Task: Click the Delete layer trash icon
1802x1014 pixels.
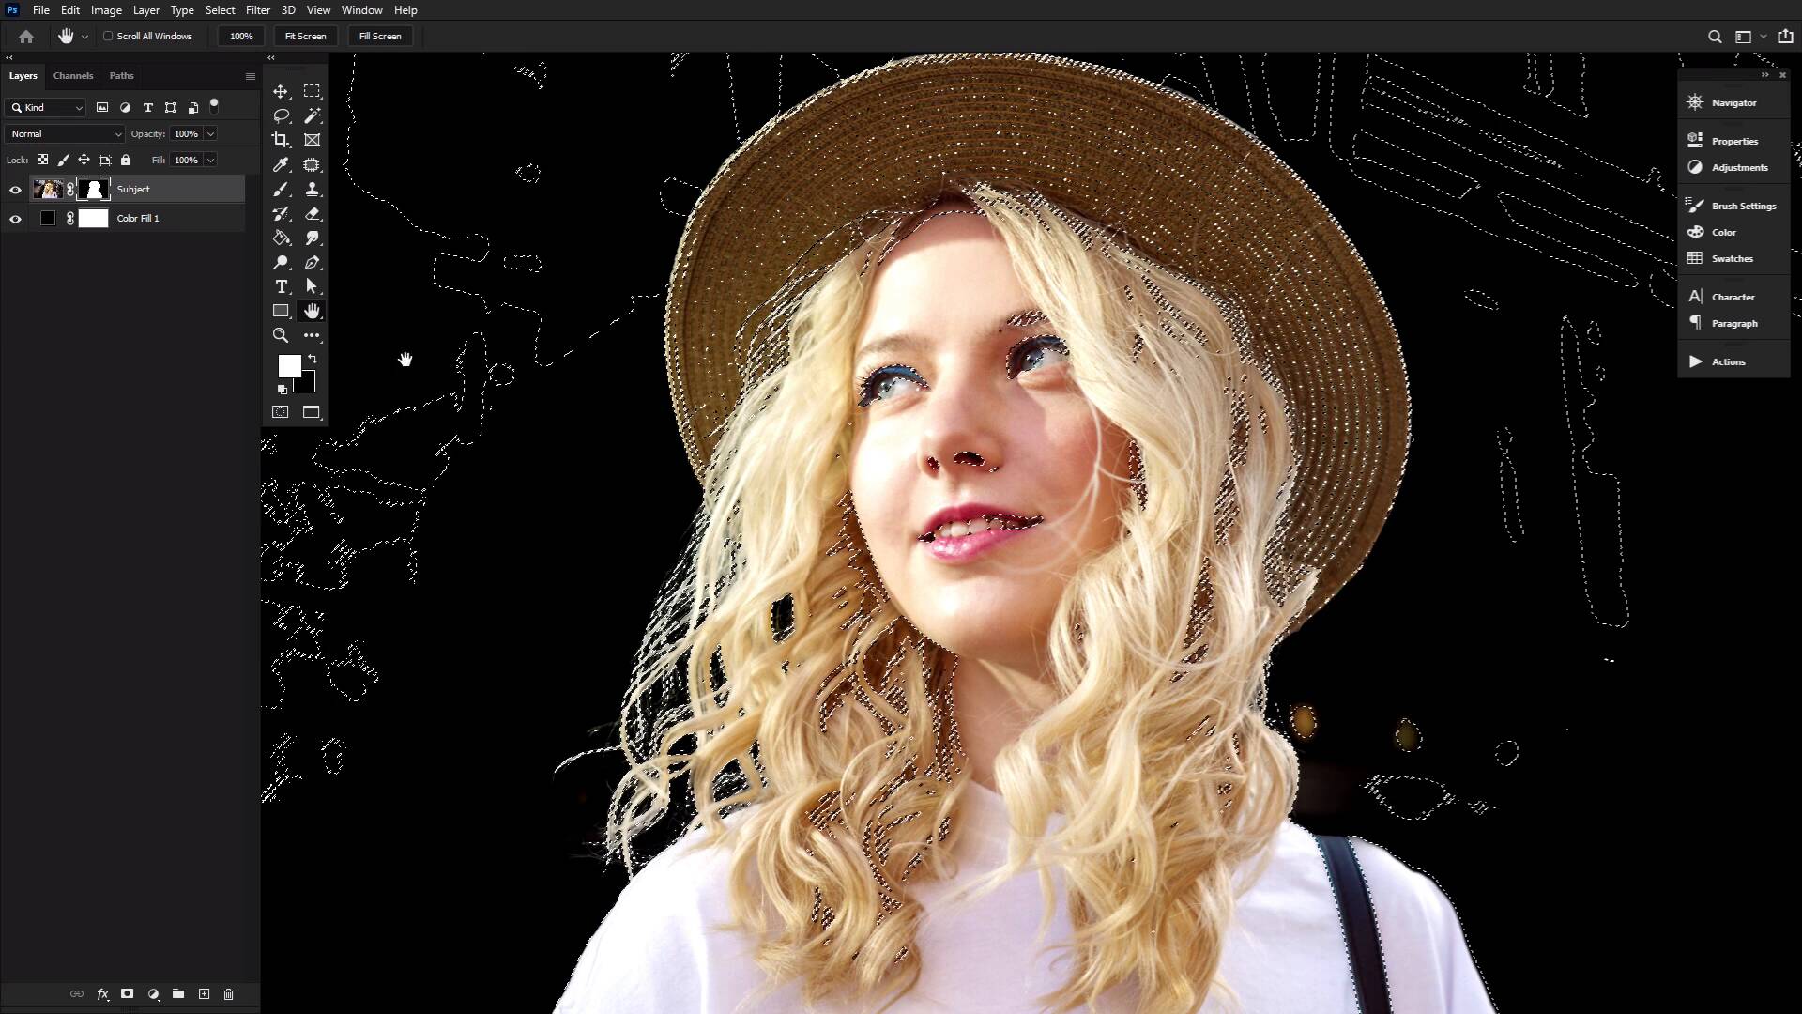Action: (228, 993)
